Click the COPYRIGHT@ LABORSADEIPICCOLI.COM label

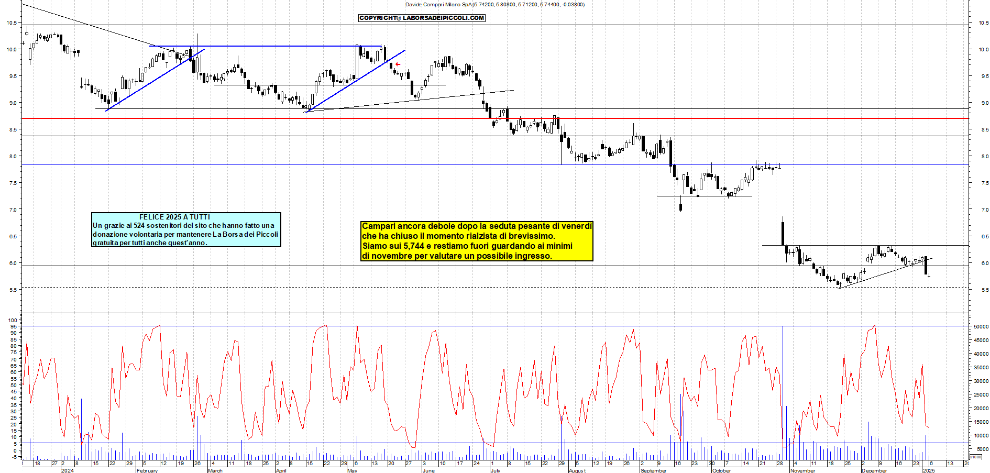(x=422, y=18)
